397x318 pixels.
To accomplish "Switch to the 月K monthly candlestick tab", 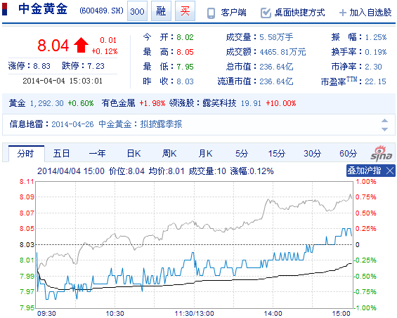I will coord(205,154).
